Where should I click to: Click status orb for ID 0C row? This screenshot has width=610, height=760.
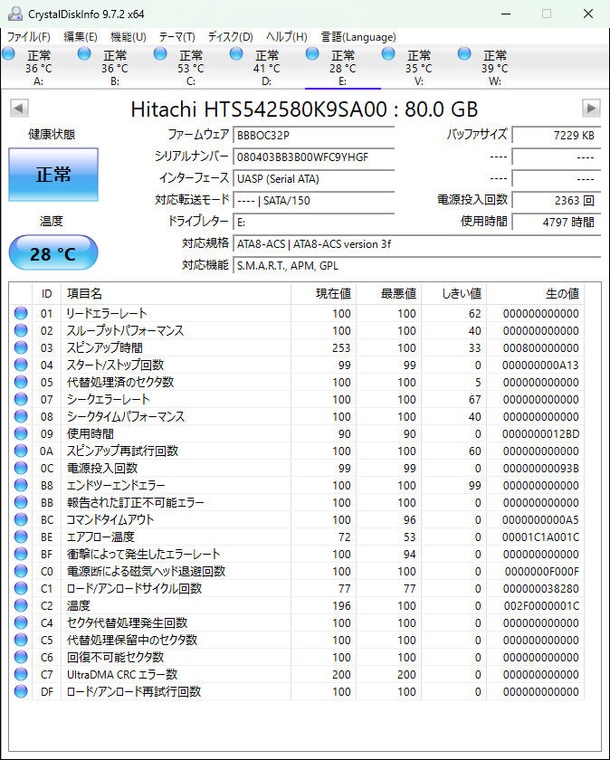click(21, 468)
